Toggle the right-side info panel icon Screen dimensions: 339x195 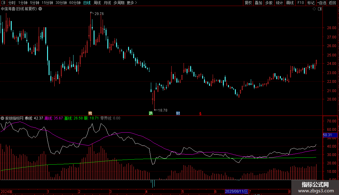[x=320, y=9]
